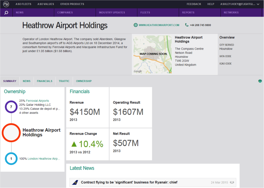Expand the user account dropdown arrow
The height and width of the screenshot is (188, 264).
[258, 4]
